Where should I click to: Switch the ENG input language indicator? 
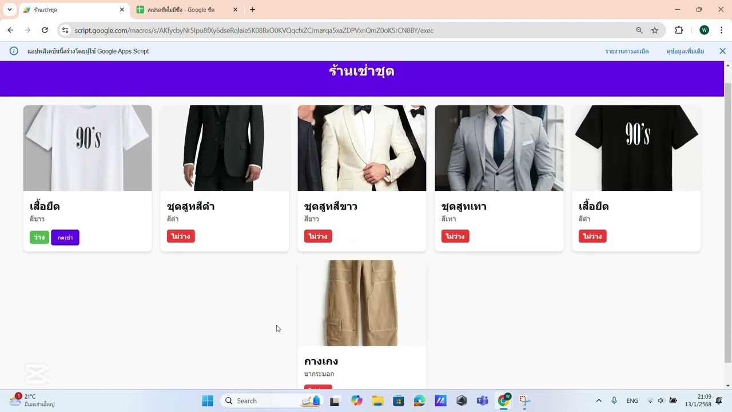(x=632, y=401)
